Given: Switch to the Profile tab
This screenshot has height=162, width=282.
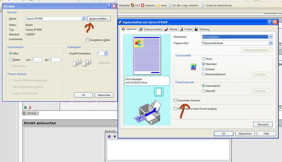Looking at the screenshot, I should [186, 29].
